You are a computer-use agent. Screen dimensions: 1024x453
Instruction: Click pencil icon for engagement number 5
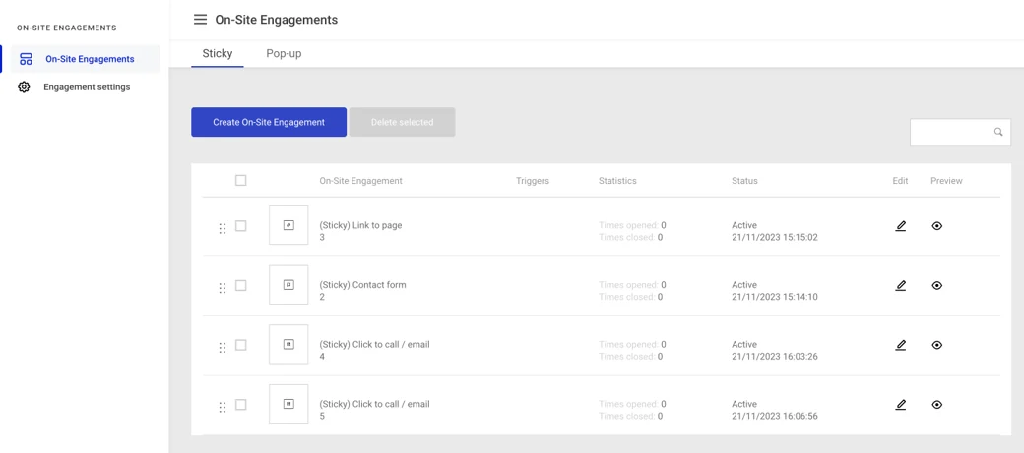(900, 405)
